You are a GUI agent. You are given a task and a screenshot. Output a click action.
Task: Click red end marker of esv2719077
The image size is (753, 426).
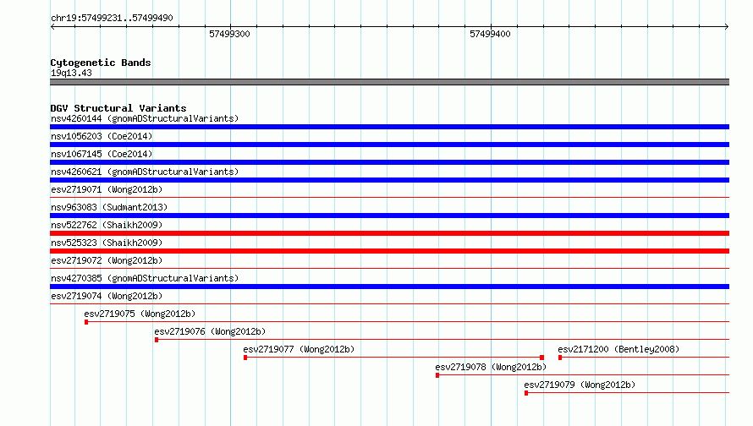click(541, 358)
